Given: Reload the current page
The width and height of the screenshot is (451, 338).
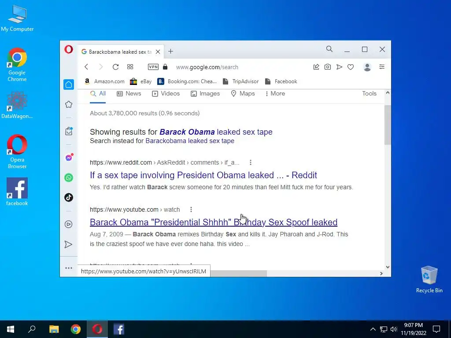Looking at the screenshot, I should 116,67.
